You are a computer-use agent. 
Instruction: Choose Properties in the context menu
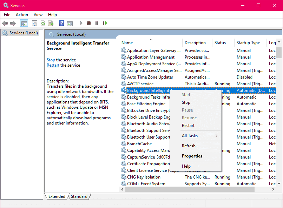pos(192,156)
